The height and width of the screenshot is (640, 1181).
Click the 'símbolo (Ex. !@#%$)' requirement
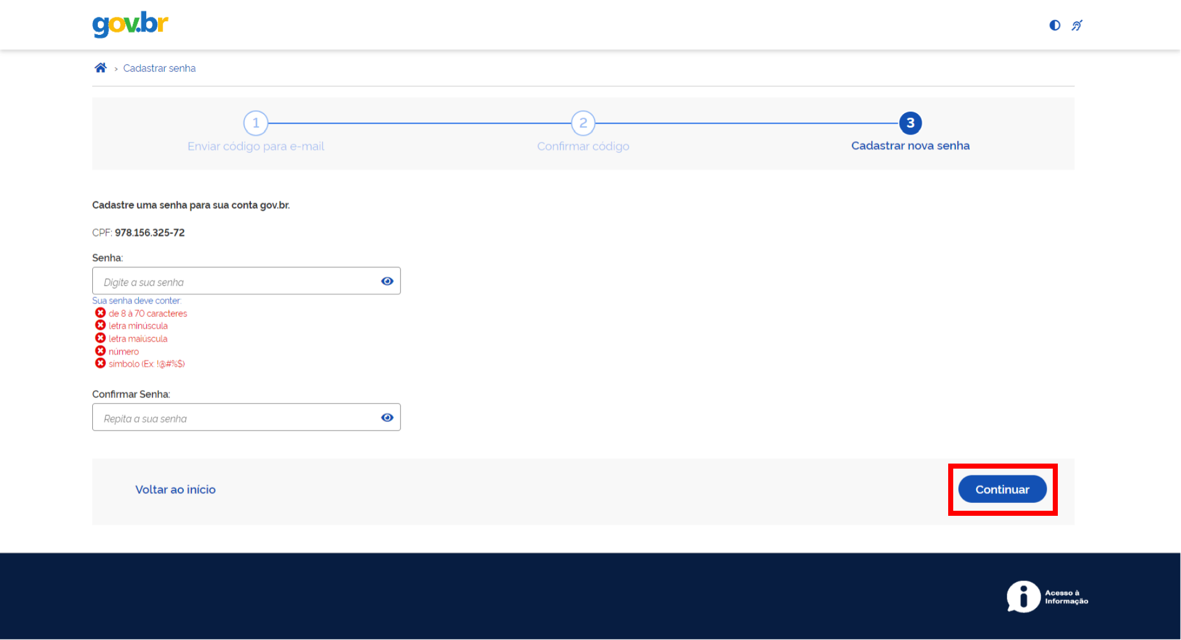147,364
